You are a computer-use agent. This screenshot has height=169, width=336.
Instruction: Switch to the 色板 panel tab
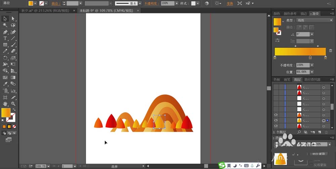tap(277, 80)
